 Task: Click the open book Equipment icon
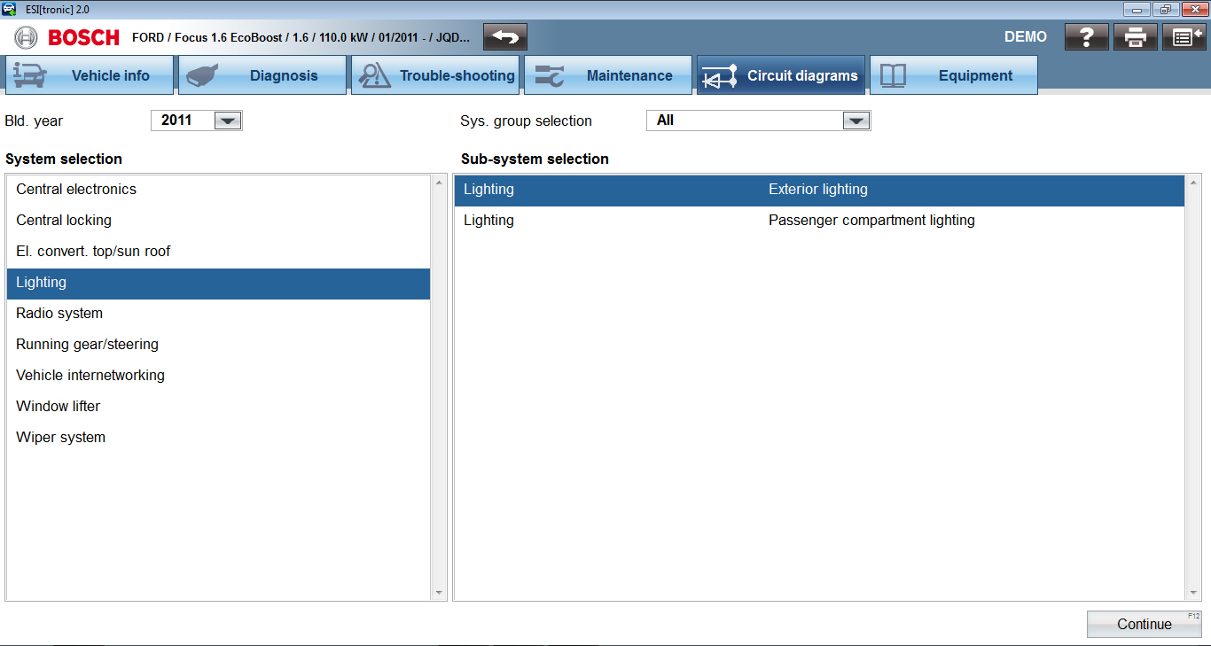(x=893, y=75)
